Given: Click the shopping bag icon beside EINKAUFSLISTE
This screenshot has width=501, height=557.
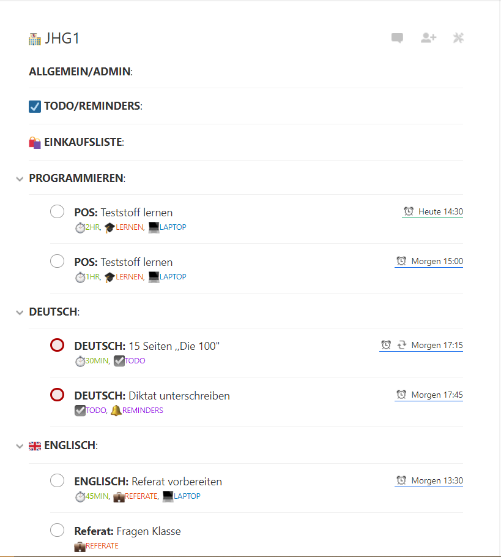Looking at the screenshot, I should [x=35, y=142].
